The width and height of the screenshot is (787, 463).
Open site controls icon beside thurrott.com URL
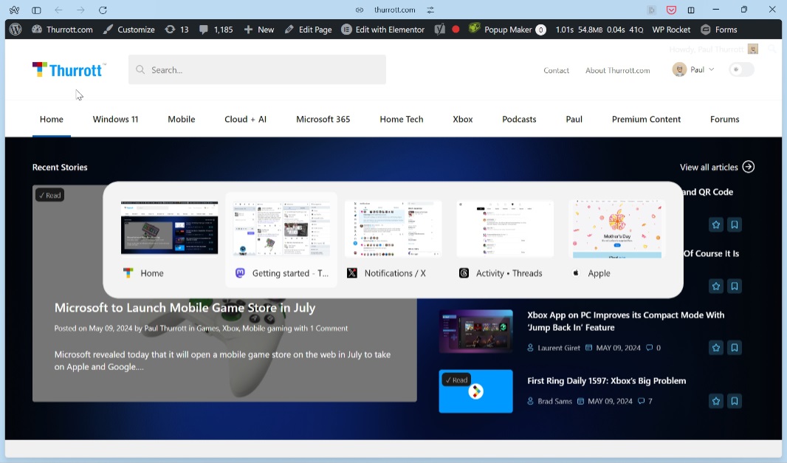(x=430, y=10)
